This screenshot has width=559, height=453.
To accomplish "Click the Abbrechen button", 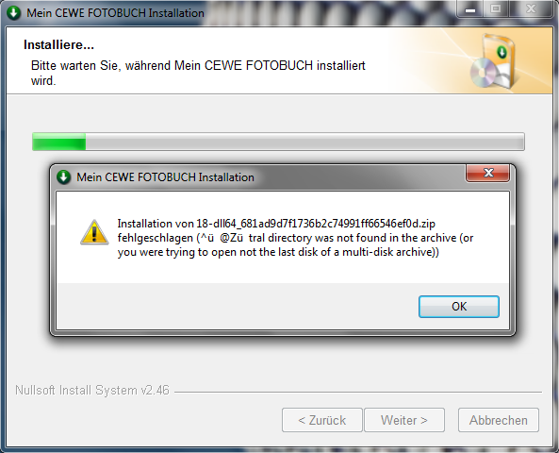I will coord(499,420).
